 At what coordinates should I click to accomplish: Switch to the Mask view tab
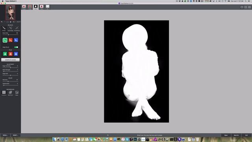point(36,7)
